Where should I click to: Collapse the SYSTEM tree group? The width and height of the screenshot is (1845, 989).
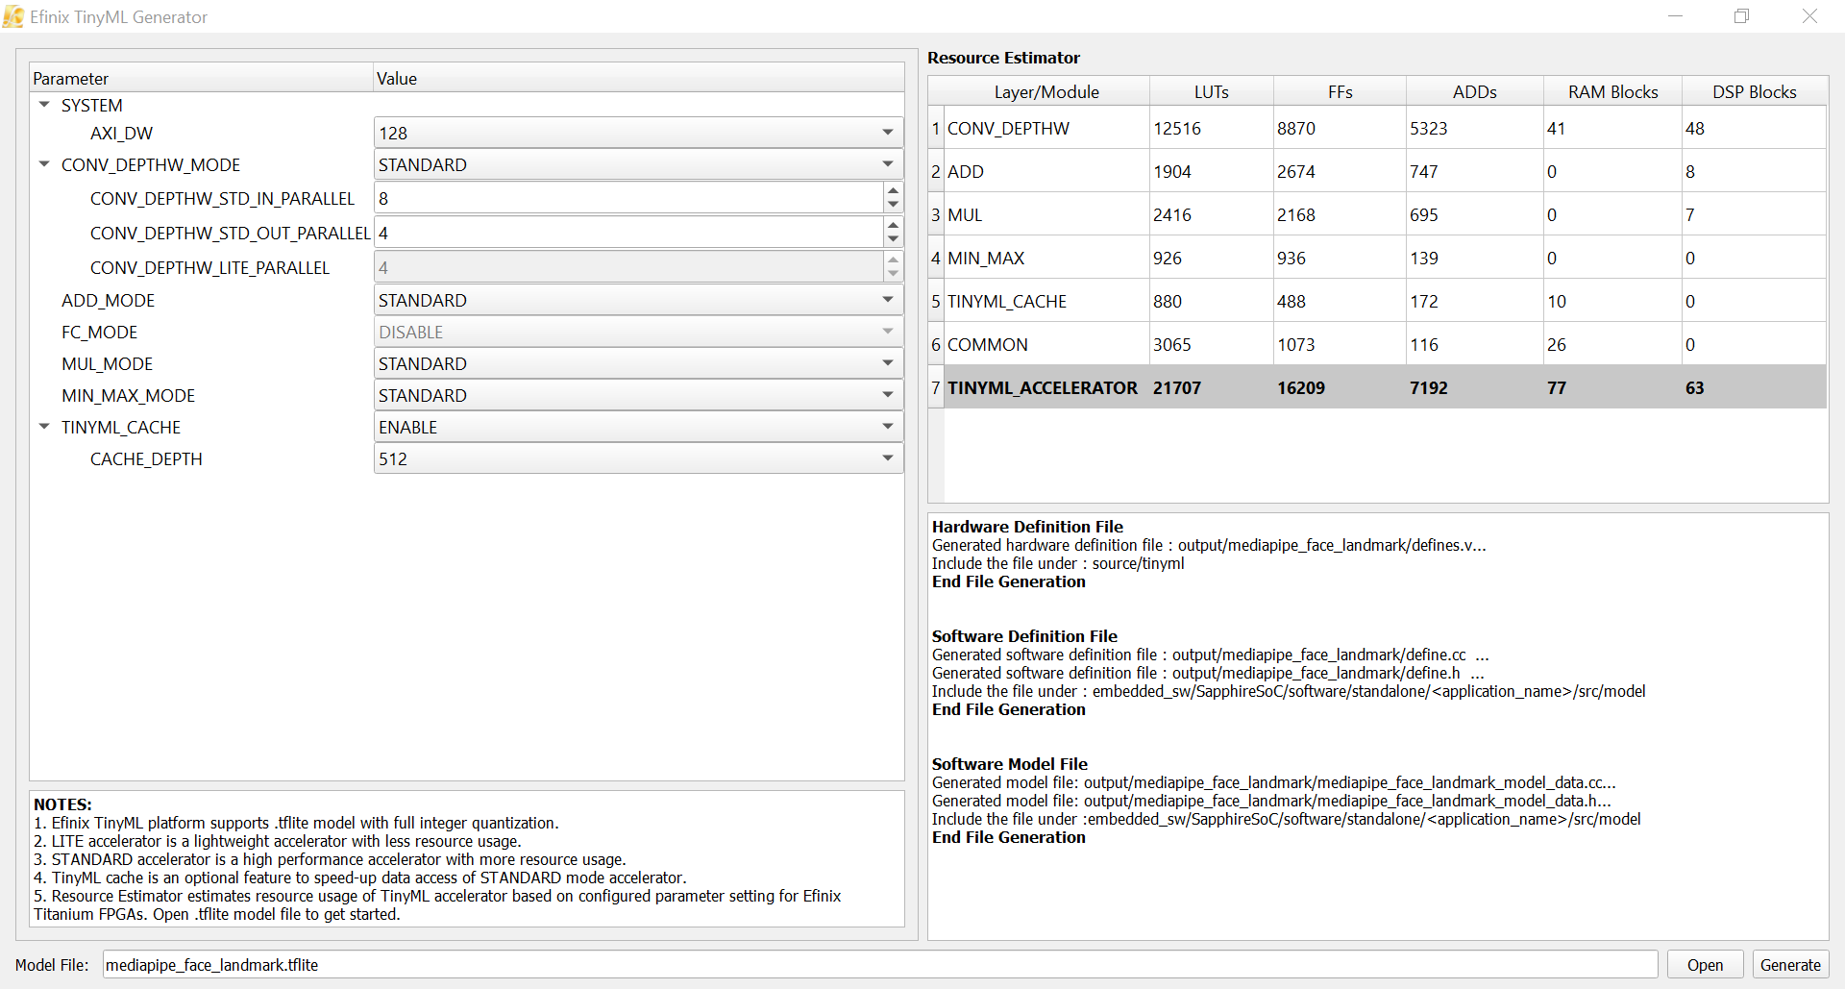[44, 105]
